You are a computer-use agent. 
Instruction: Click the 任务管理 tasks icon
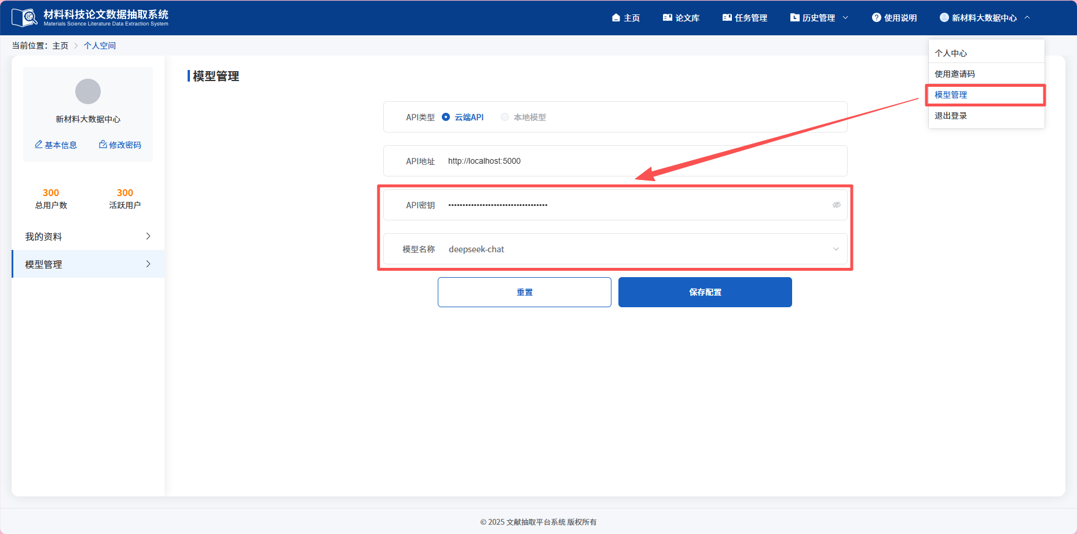click(x=727, y=17)
